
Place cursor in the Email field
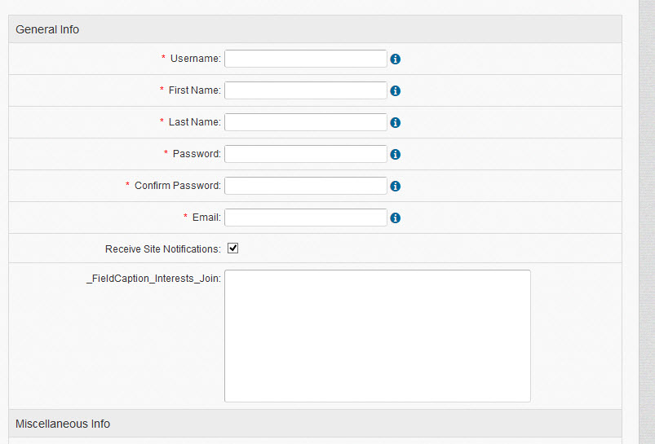305,218
